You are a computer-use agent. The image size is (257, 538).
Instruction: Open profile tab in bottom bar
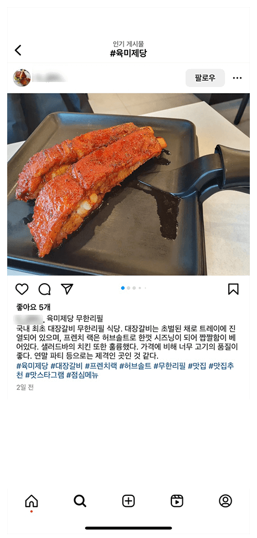tap(225, 501)
